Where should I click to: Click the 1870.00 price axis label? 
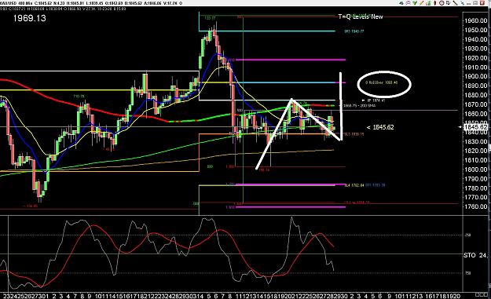(475, 104)
